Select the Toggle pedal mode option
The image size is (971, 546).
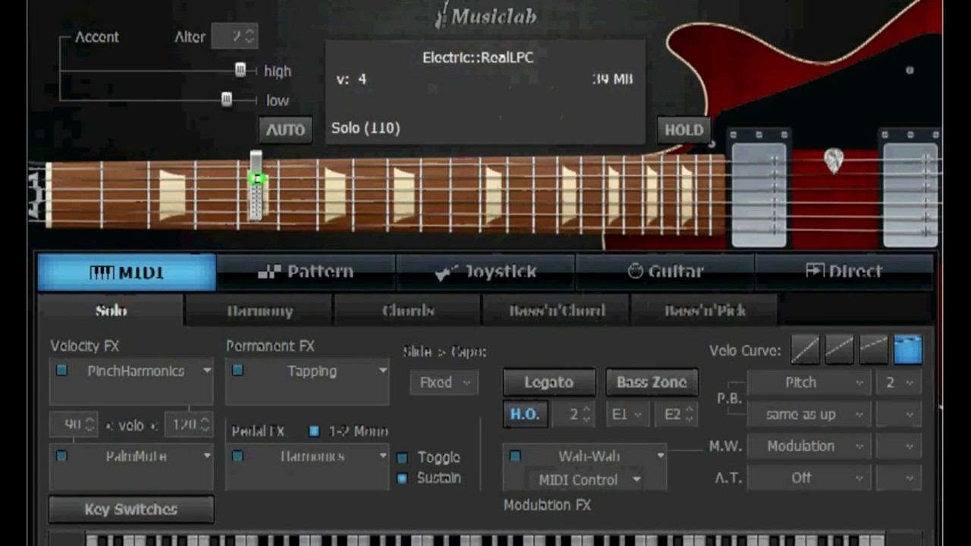(x=402, y=457)
